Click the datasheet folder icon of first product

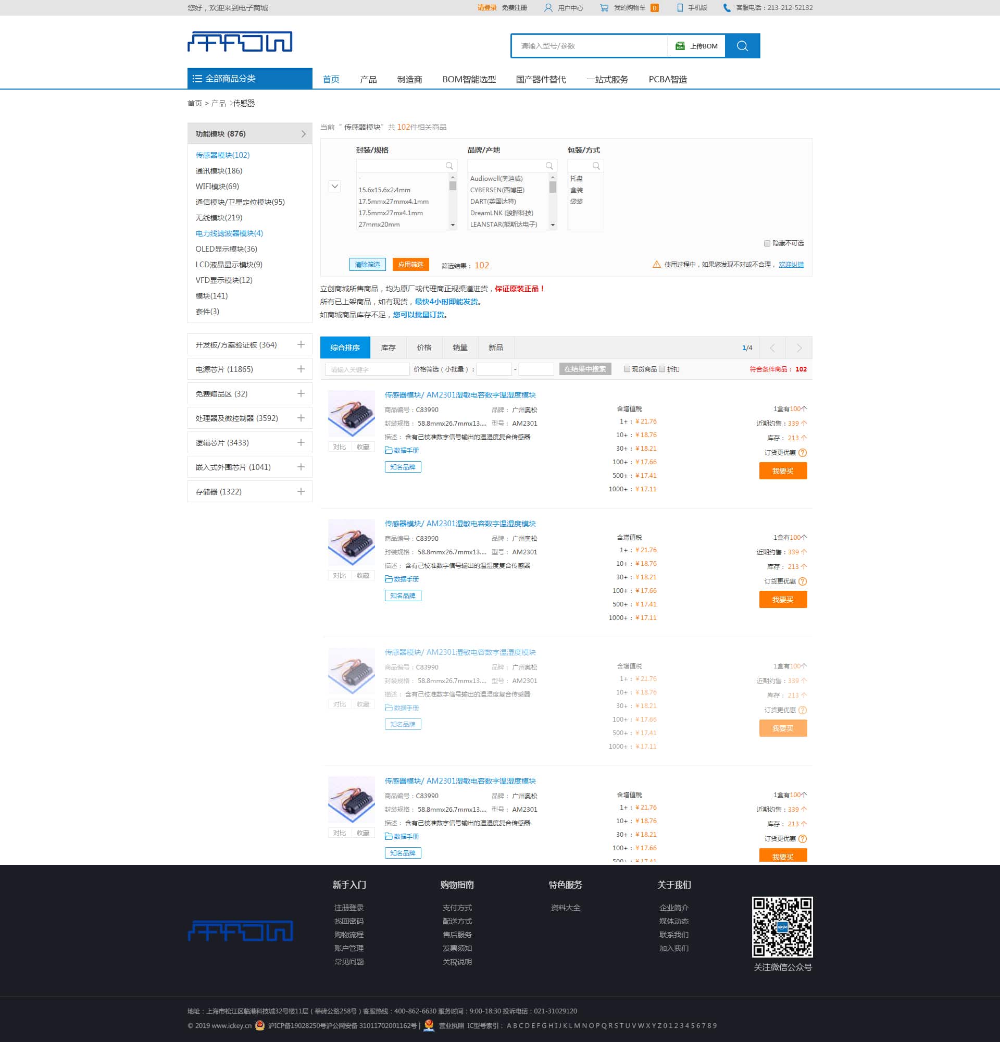tap(389, 450)
